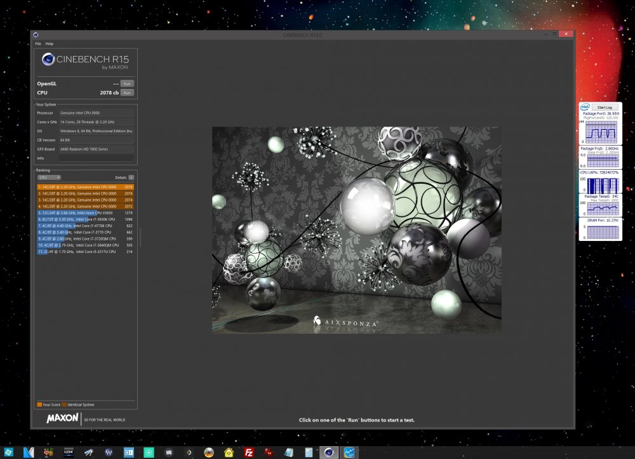Image resolution: width=635 pixels, height=459 pixels.
Task: Click the DRAM Power graph in Intel gadget
Action: [603, 232]
